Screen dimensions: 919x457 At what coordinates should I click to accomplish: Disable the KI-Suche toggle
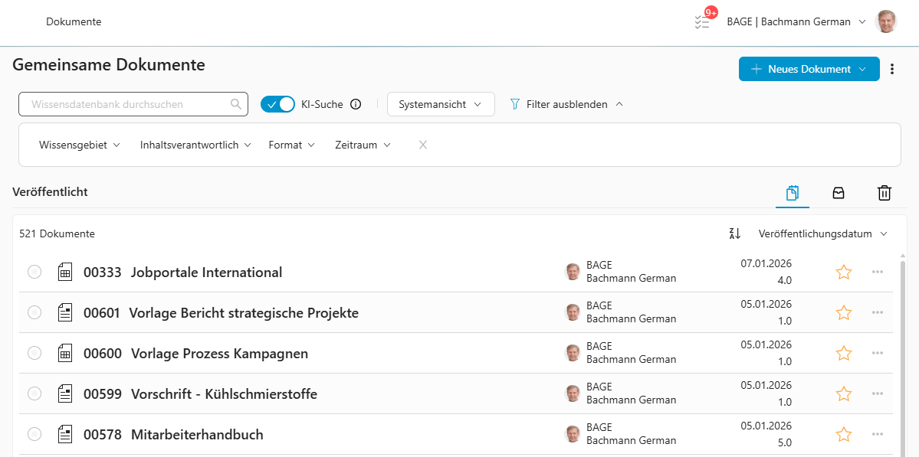tap(277, 104)
